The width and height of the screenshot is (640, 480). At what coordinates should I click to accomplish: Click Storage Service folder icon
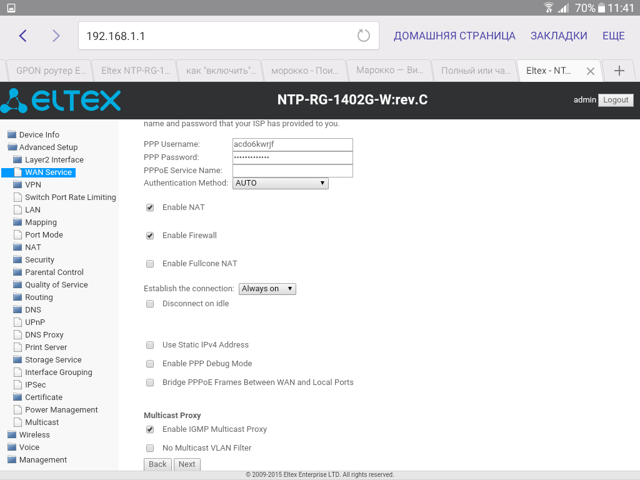pyautogui.click(x=17, y=359)
